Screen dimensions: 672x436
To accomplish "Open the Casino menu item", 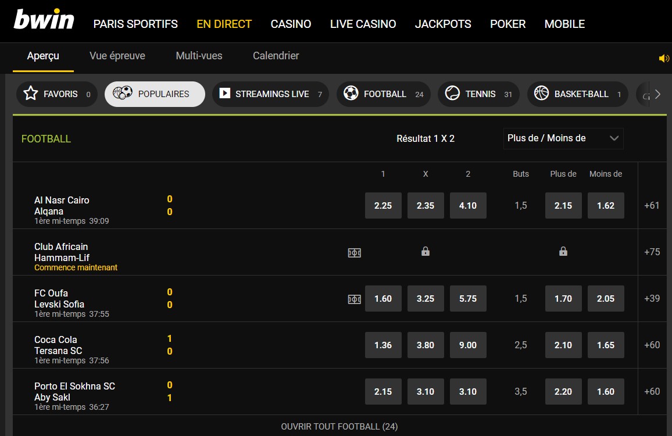I will coord(291,24).
